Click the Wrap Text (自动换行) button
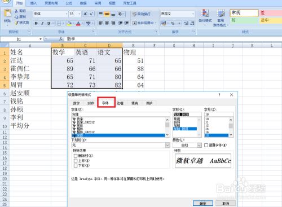The width and height of the screenshot is (282, 207). coord(141,14)
